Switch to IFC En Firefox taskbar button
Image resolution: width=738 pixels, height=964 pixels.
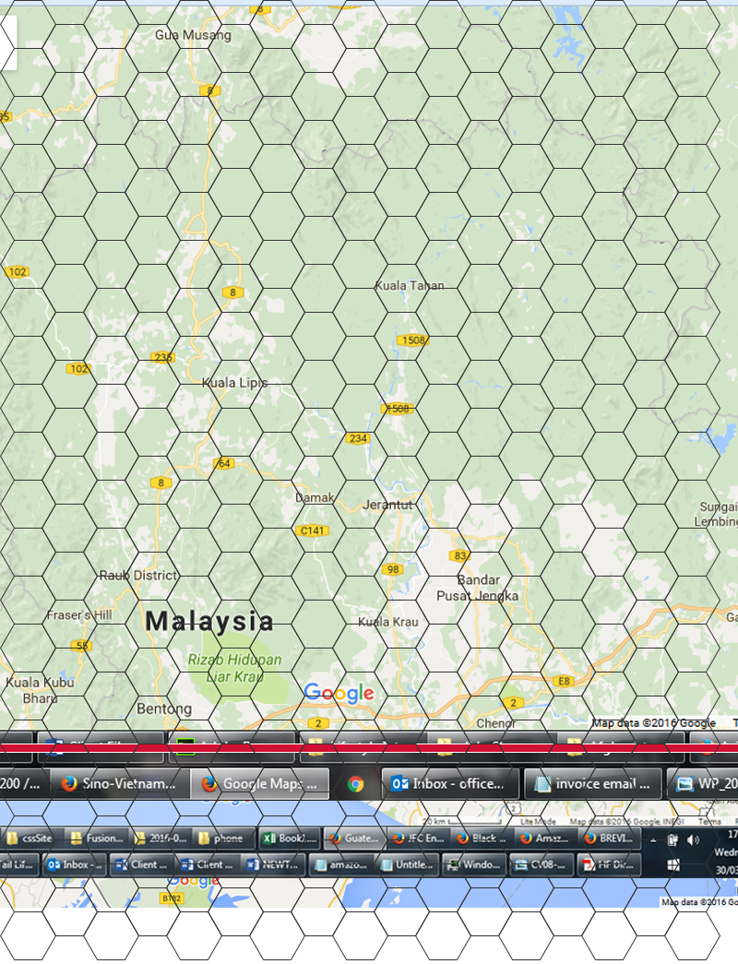point(419,838)
